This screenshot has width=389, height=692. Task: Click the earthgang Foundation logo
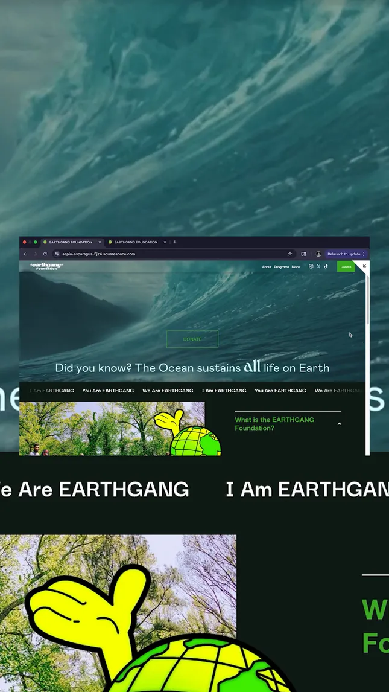point(46,266)
